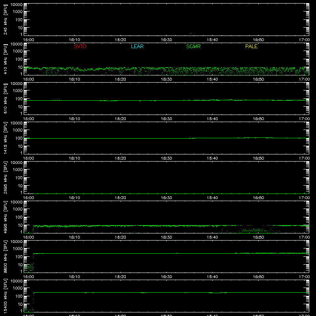The width and height of the screenshot is (316, 316).
Task: Select the 245 MHz [SFU] axis title
Action: 6,19
